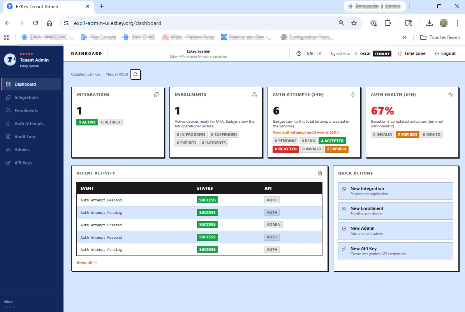This screenshot has width=465, height=312.
Task: Click the user icon beside oscar
Action: (356, 54)
